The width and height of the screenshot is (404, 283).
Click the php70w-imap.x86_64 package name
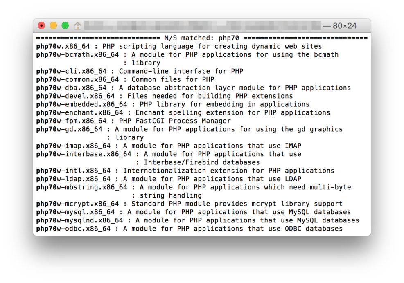pos(73,146)
